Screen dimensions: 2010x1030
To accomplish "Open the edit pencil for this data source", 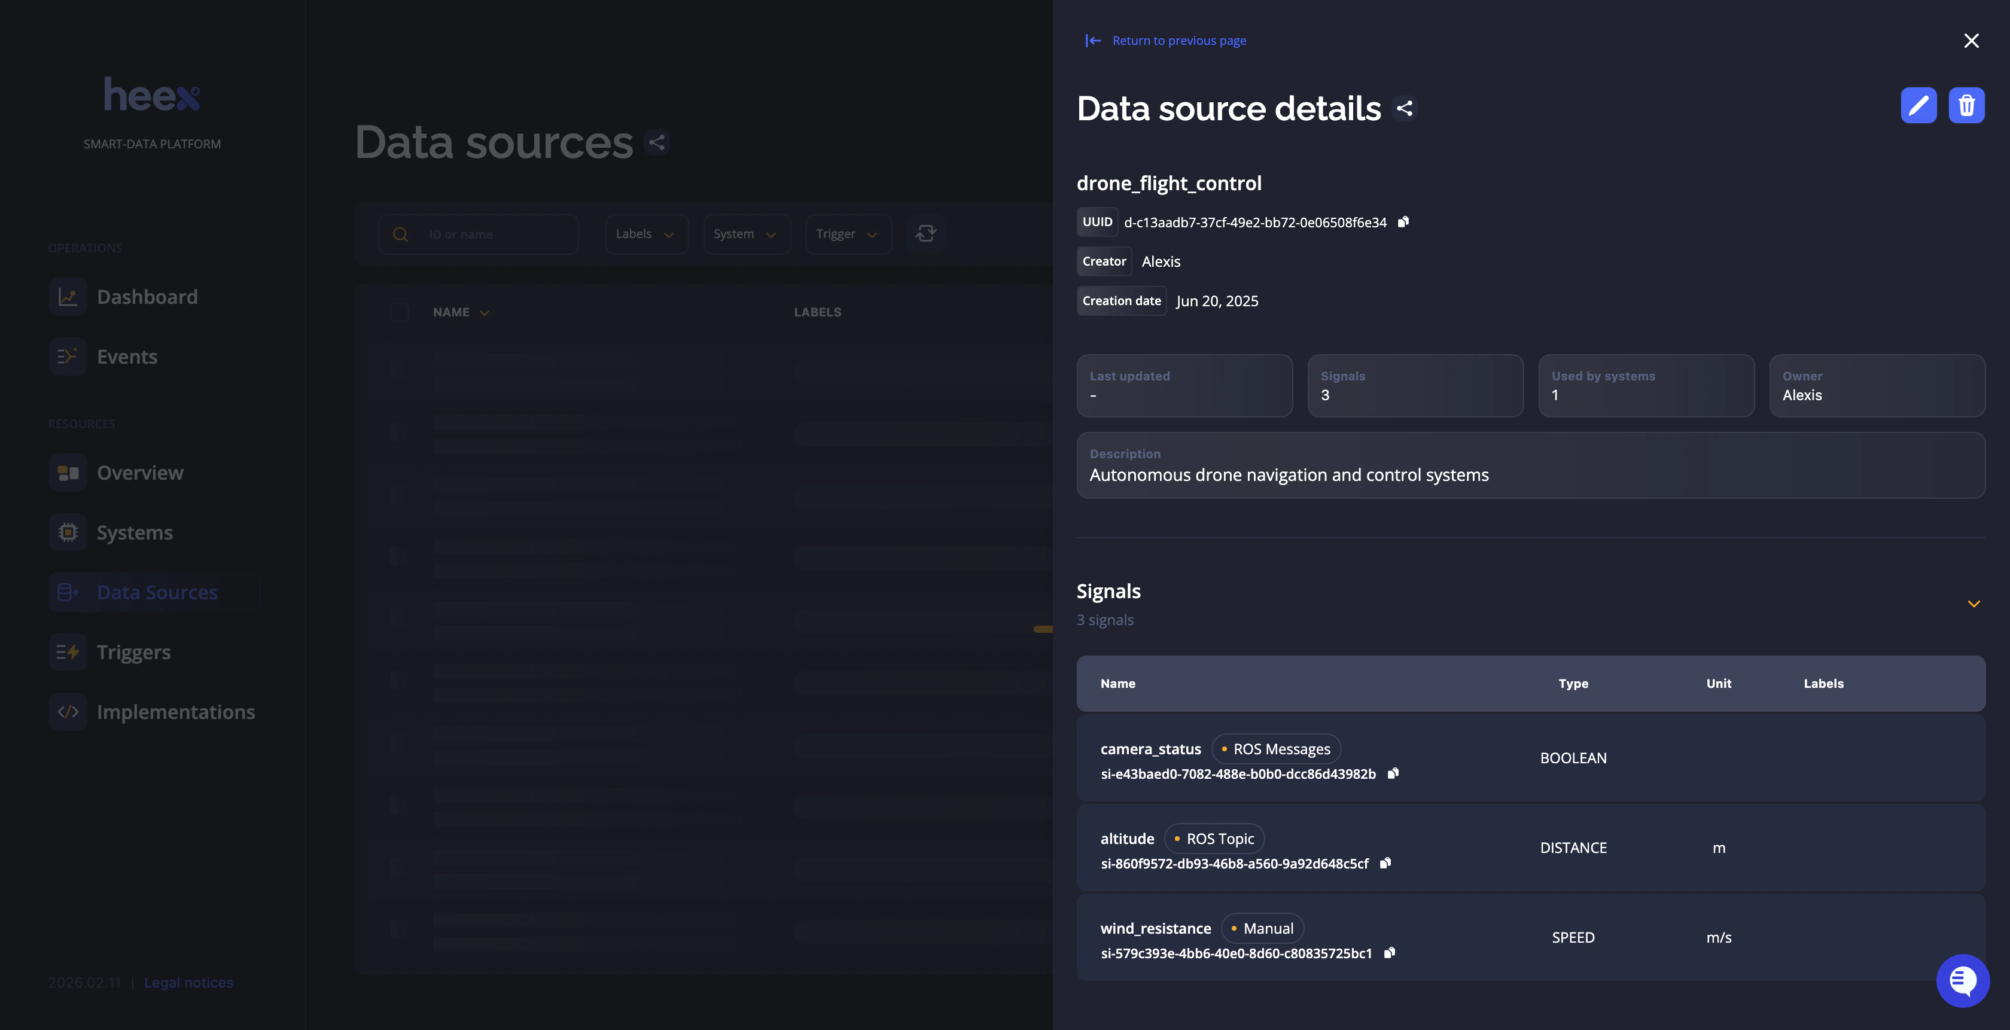I will point(1918,105).
